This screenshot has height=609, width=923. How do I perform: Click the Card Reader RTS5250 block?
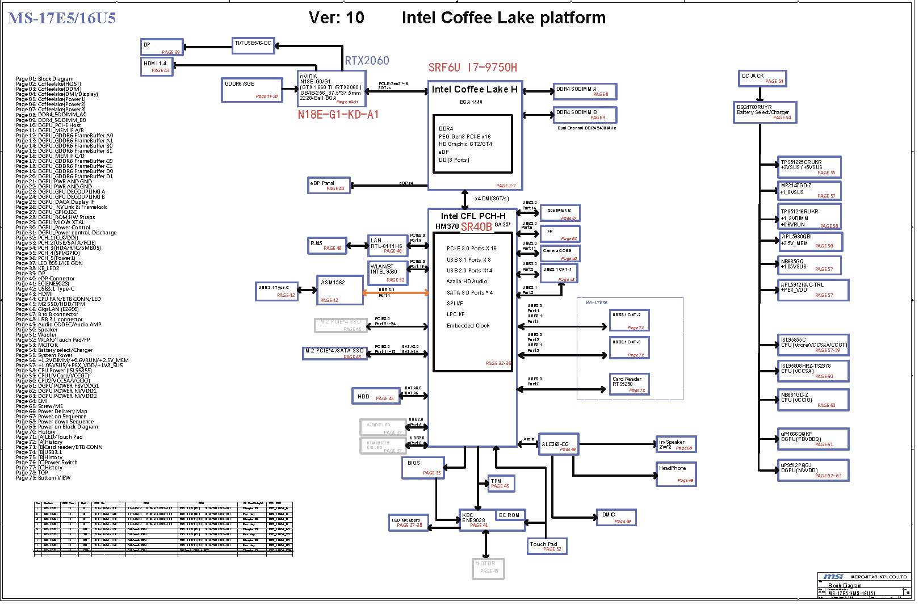[x=628, y=383]
